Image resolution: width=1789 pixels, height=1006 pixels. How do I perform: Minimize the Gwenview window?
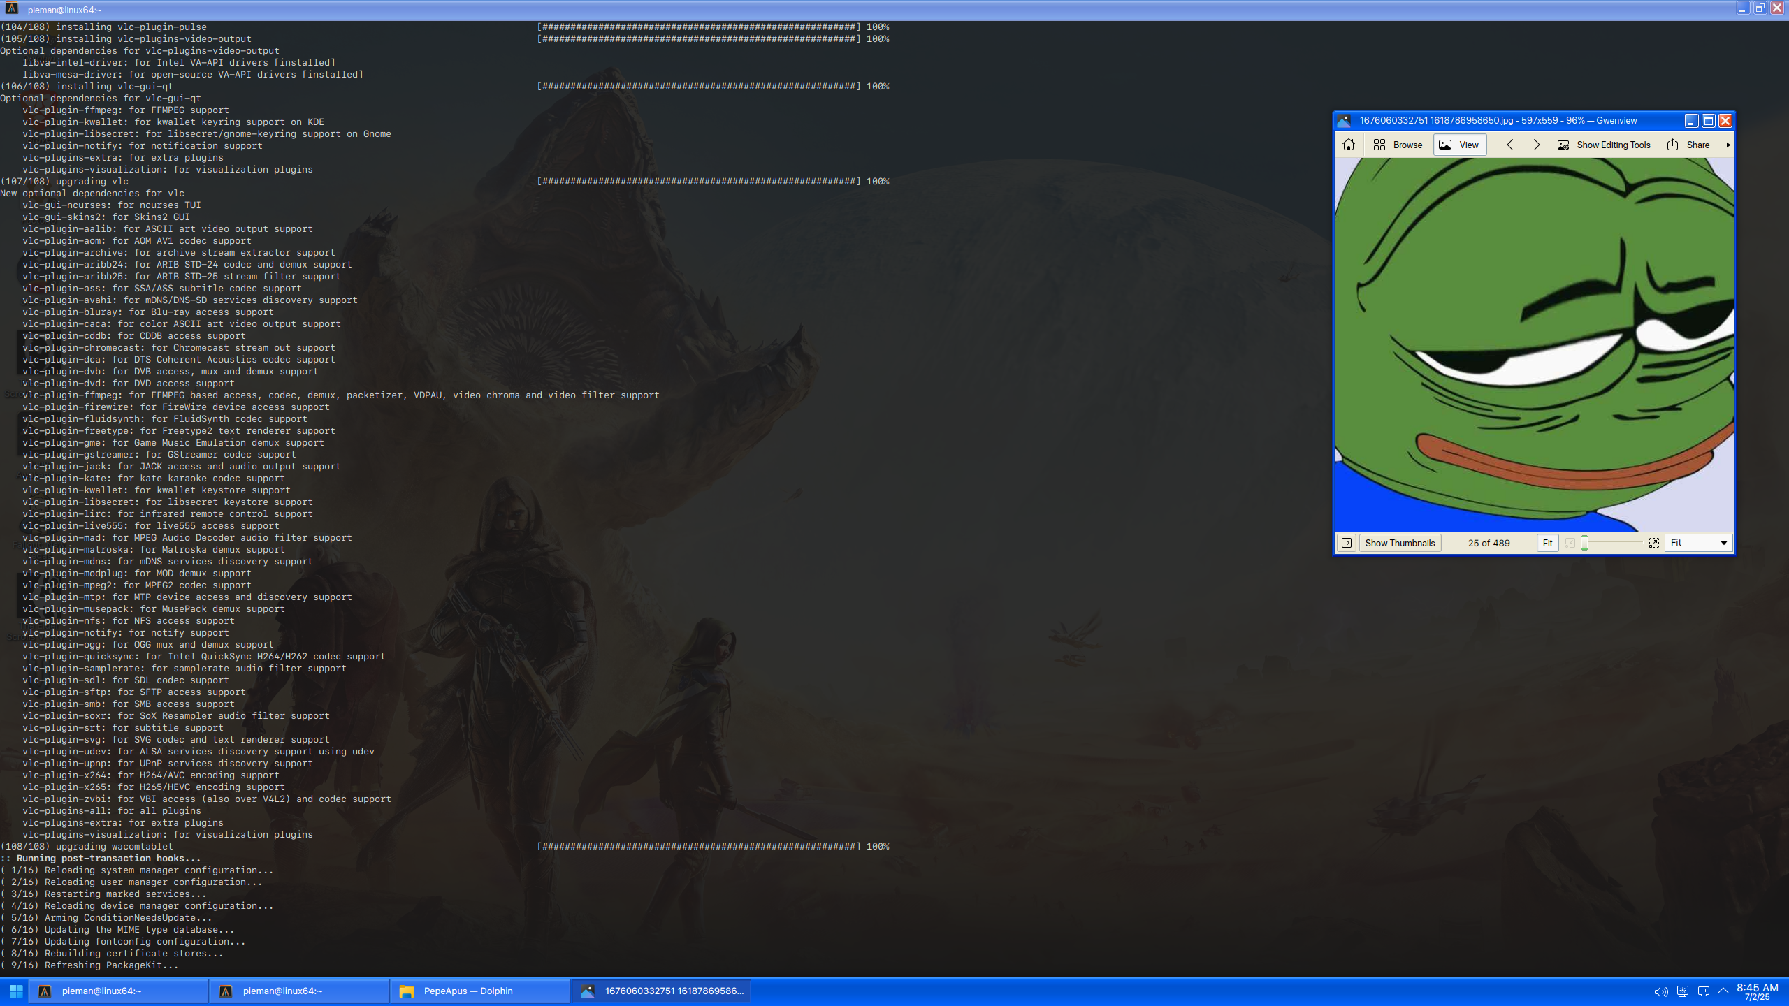pyautogui.click(x=1691, y=121)
